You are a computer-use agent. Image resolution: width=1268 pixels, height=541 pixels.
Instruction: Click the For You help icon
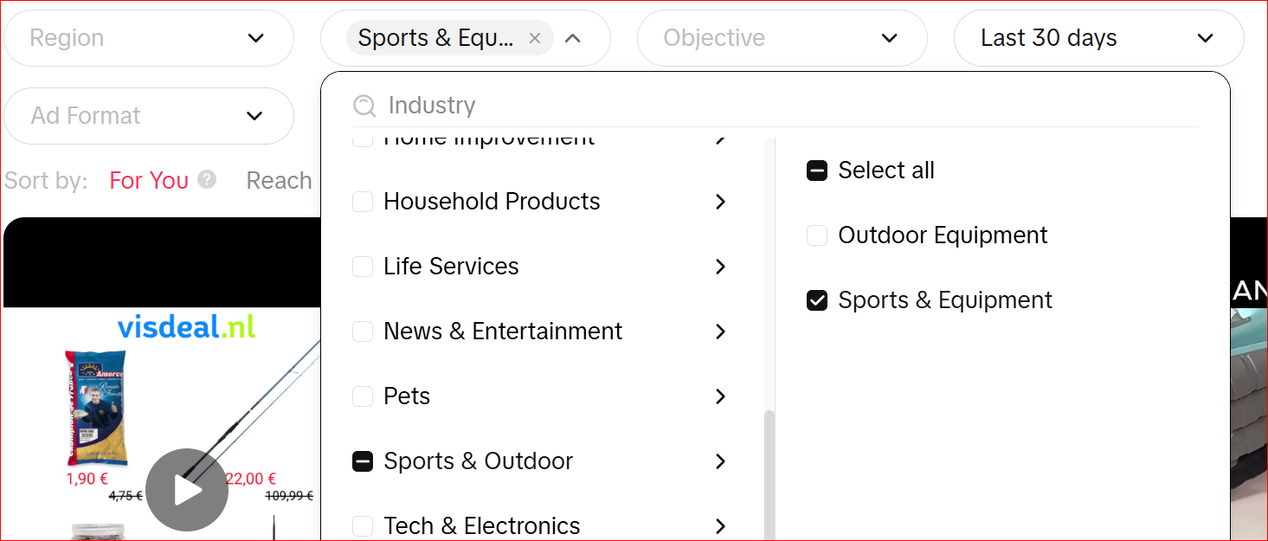207,179
